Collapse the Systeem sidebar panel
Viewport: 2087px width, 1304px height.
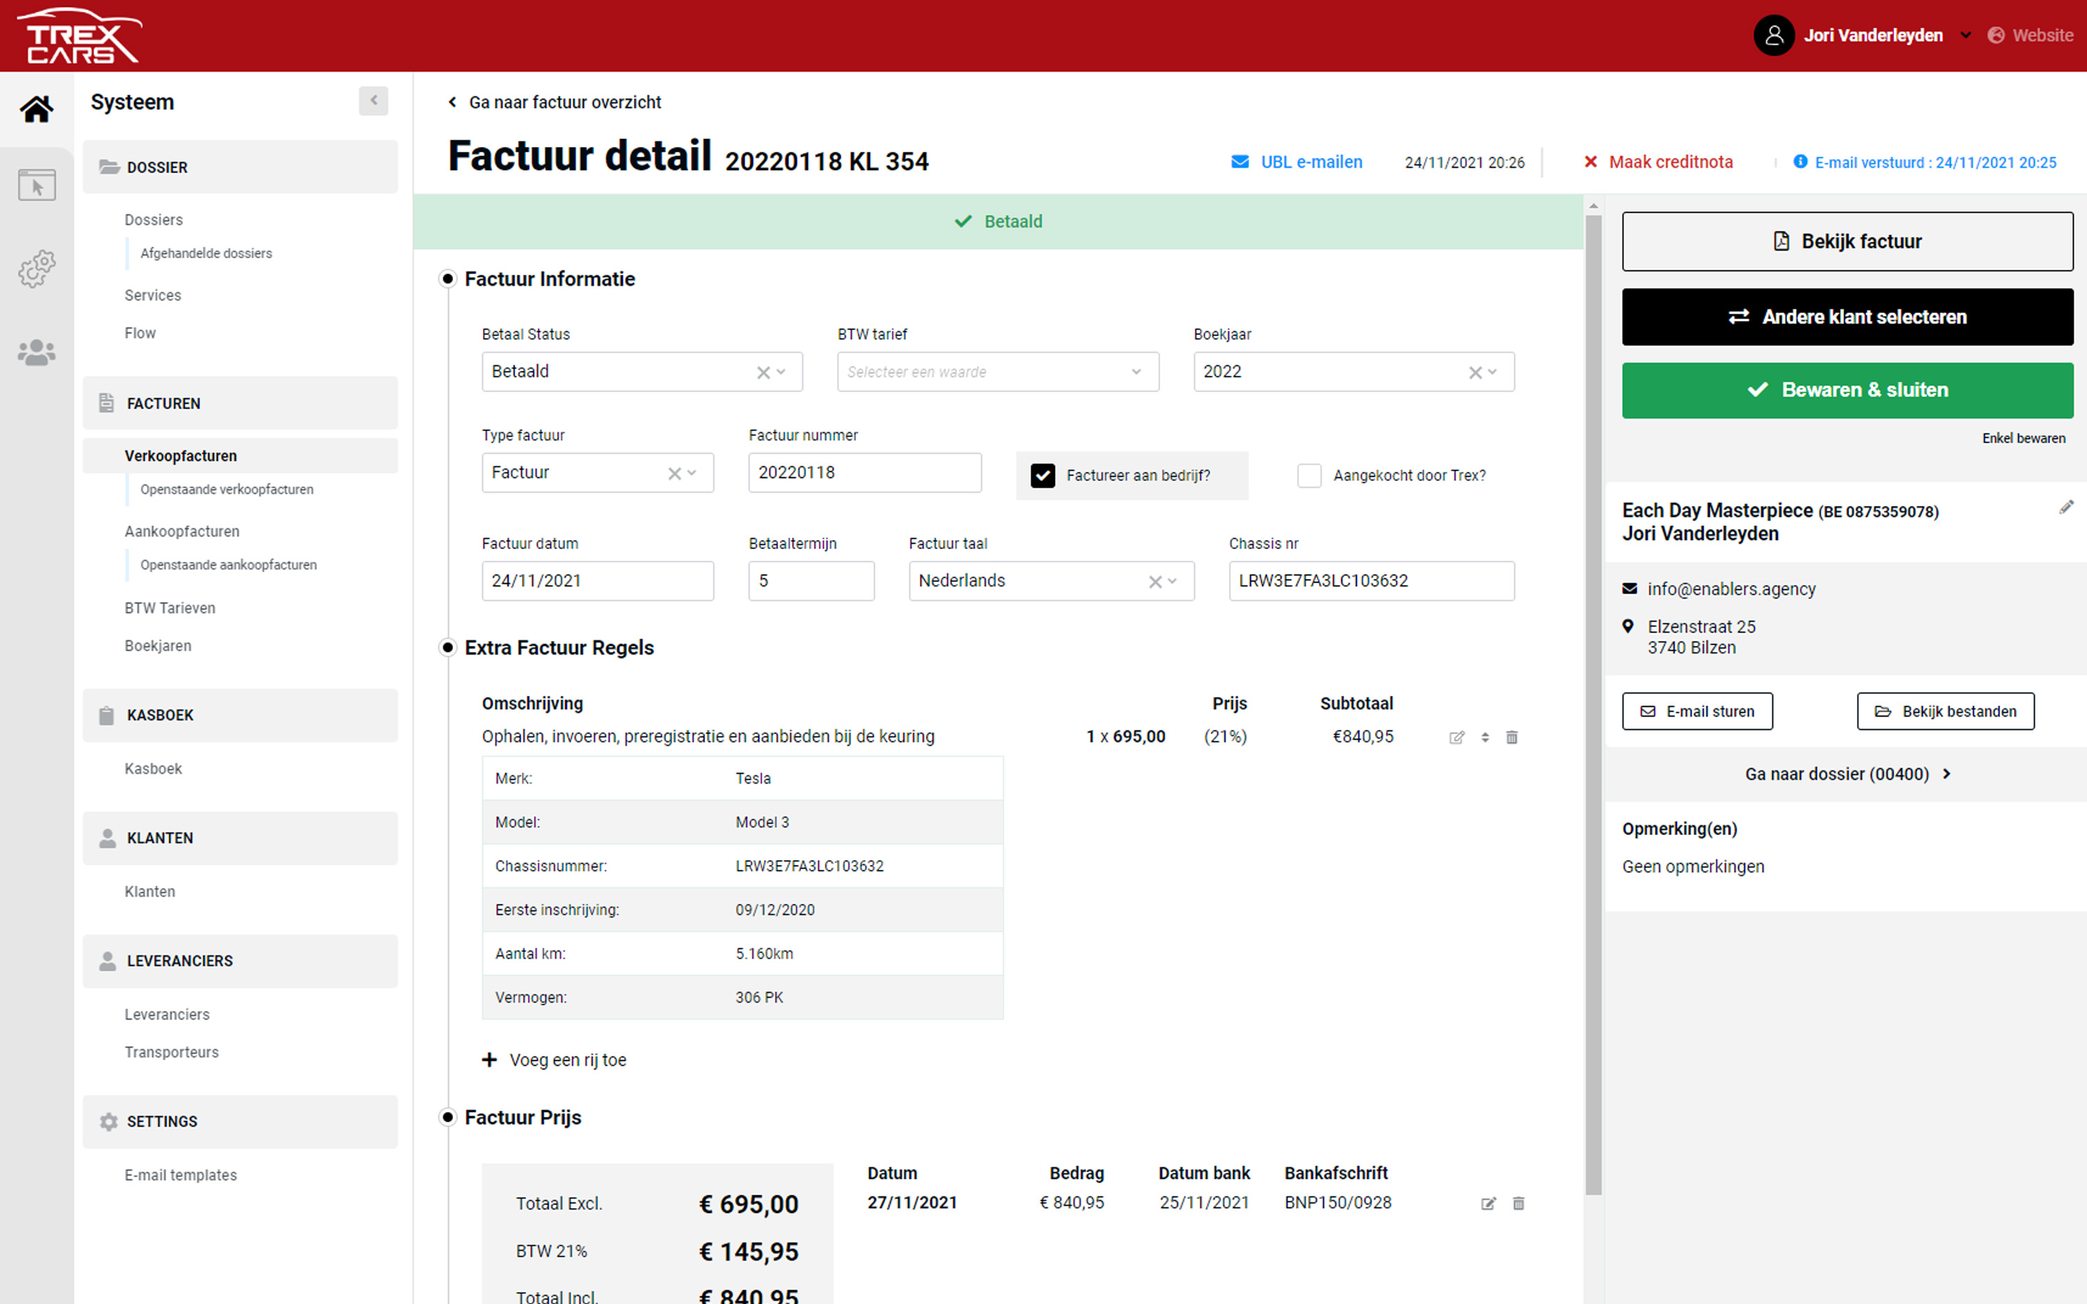click(374, 101)
